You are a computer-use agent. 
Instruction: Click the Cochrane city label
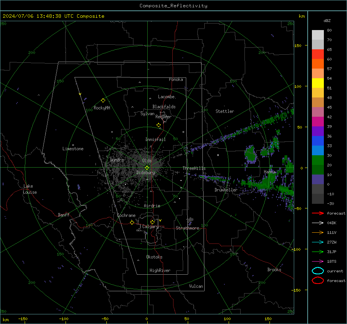click(126, 215)
